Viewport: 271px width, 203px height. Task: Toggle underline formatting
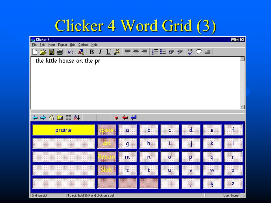108,52
